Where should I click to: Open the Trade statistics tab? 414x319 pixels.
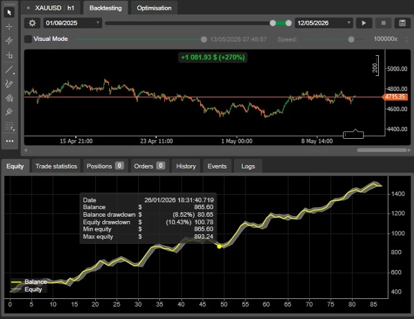pos(57,166)
